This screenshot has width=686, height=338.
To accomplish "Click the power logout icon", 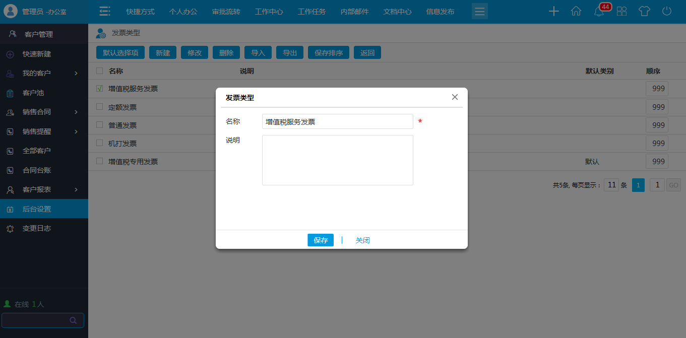I will point(666,11).
